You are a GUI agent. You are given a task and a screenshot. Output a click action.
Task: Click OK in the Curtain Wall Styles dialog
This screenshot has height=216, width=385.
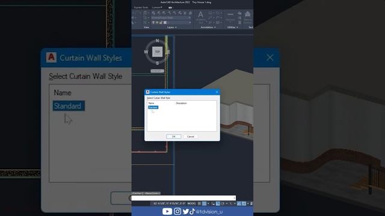pyautogui.click(x=173, y=136)
